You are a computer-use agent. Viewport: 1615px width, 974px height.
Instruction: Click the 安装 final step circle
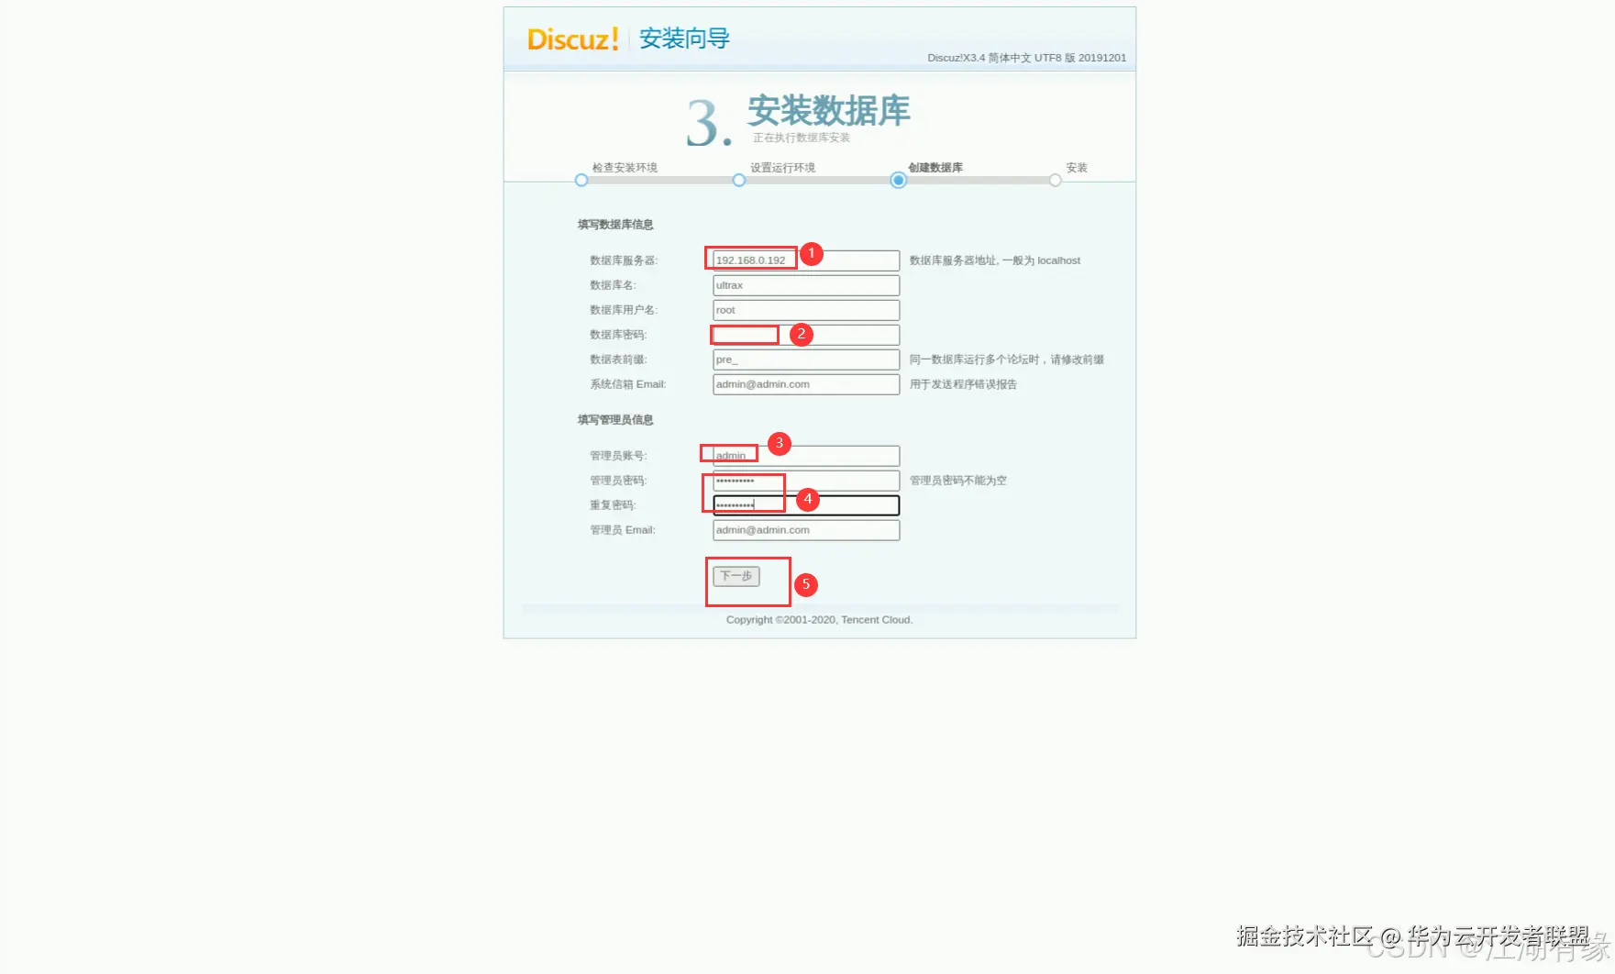coord(1056,181)
